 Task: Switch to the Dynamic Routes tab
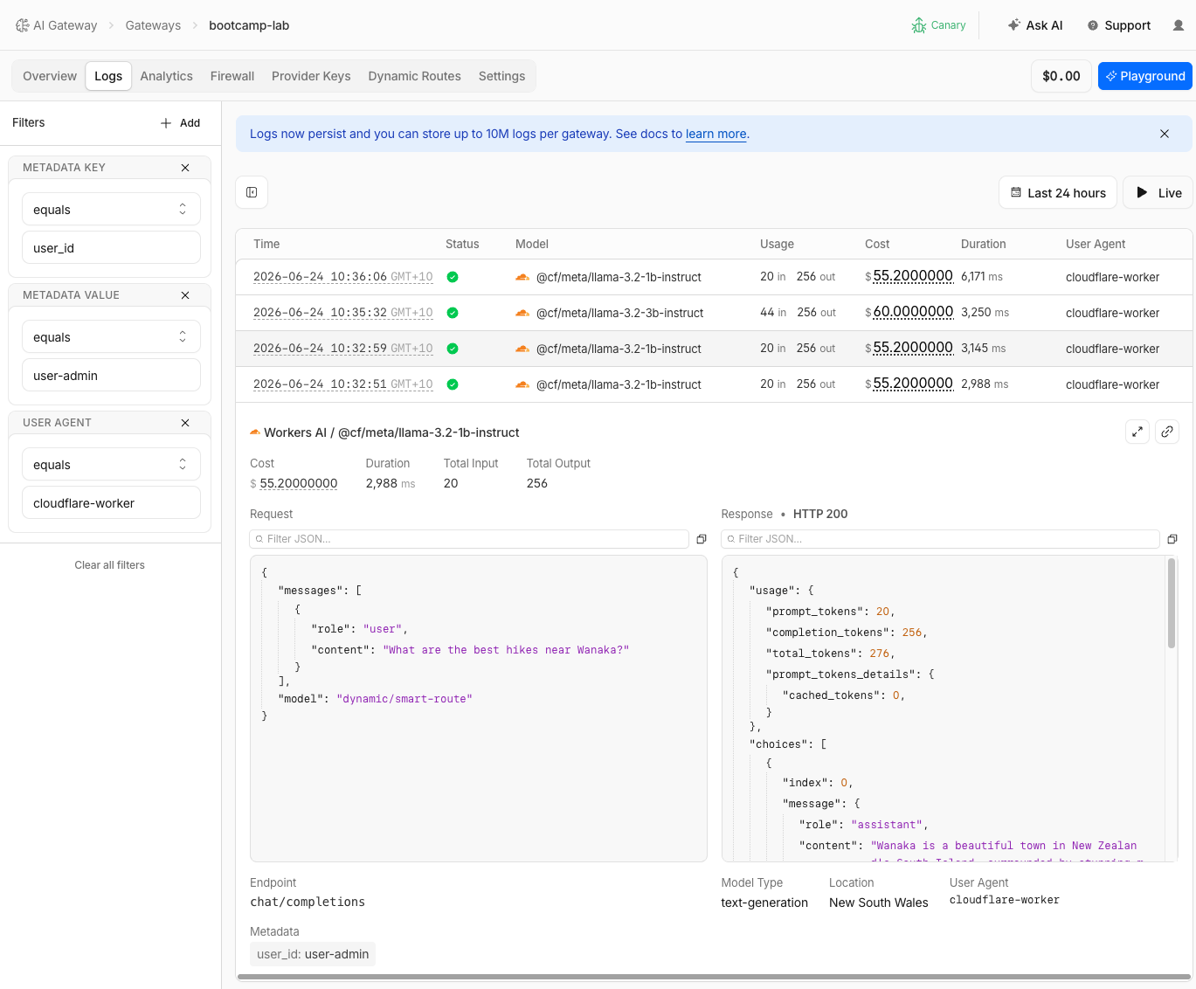coord(414,76)
